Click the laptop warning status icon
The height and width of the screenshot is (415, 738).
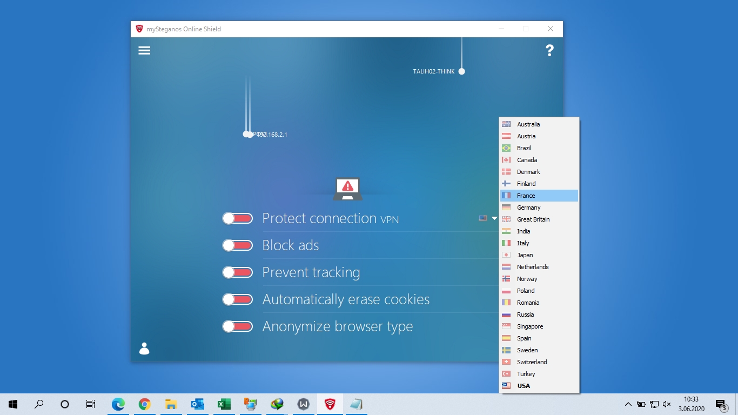point(347,189)
